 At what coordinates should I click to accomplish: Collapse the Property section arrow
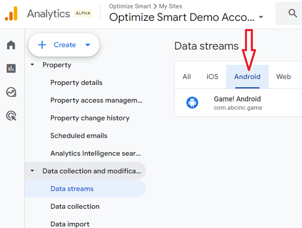[32, 65]
